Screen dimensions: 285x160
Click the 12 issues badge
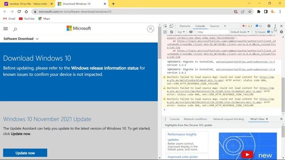[264, 32]
